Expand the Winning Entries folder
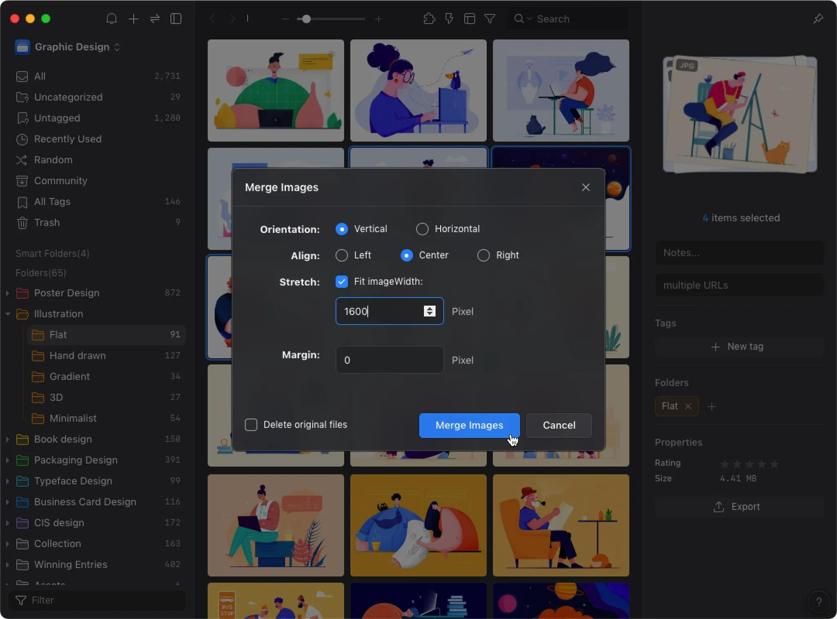The width and height of the screenshot is (837, 619). coord(7,565)
